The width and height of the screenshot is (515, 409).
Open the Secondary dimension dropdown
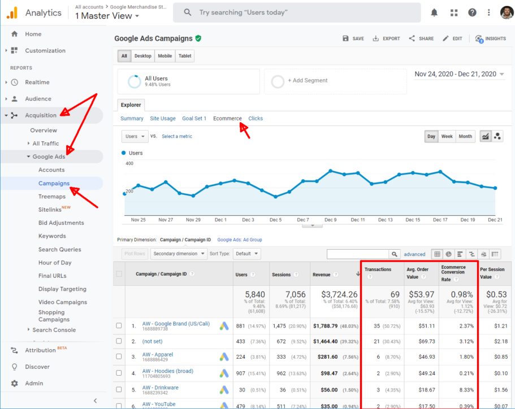click(x=178, y=253)
